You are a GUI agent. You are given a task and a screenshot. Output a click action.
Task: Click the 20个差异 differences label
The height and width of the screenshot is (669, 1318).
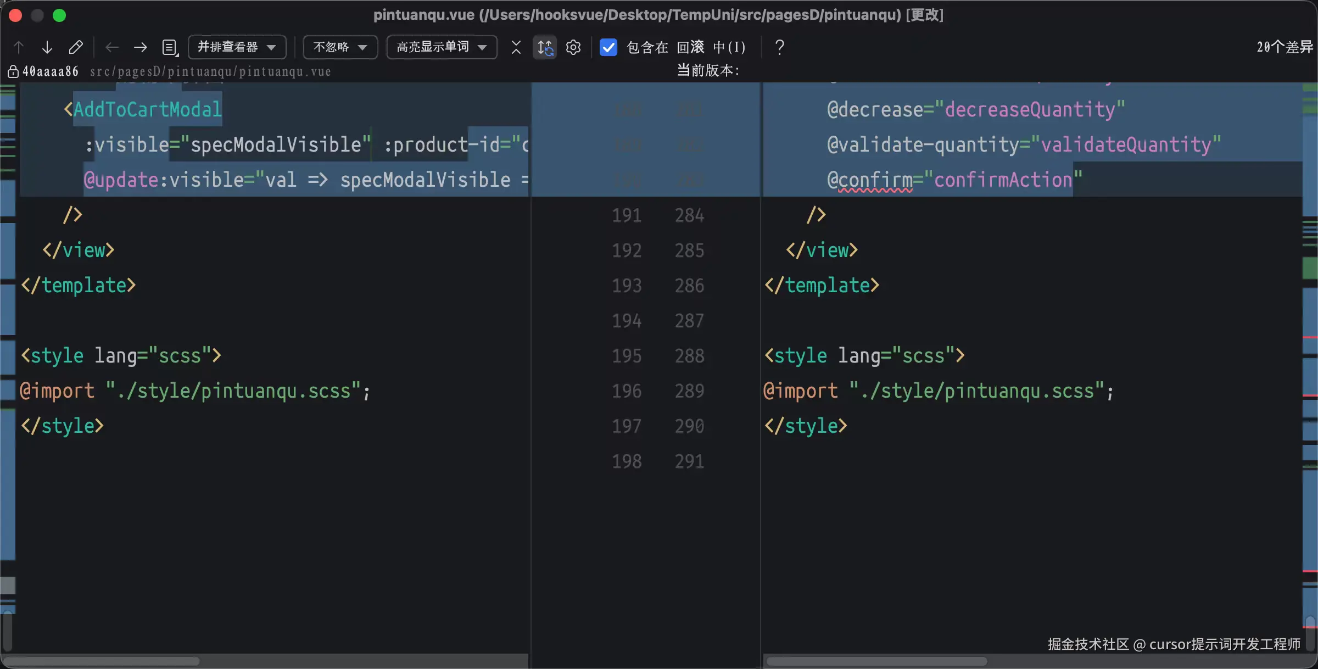(1284, 47)
